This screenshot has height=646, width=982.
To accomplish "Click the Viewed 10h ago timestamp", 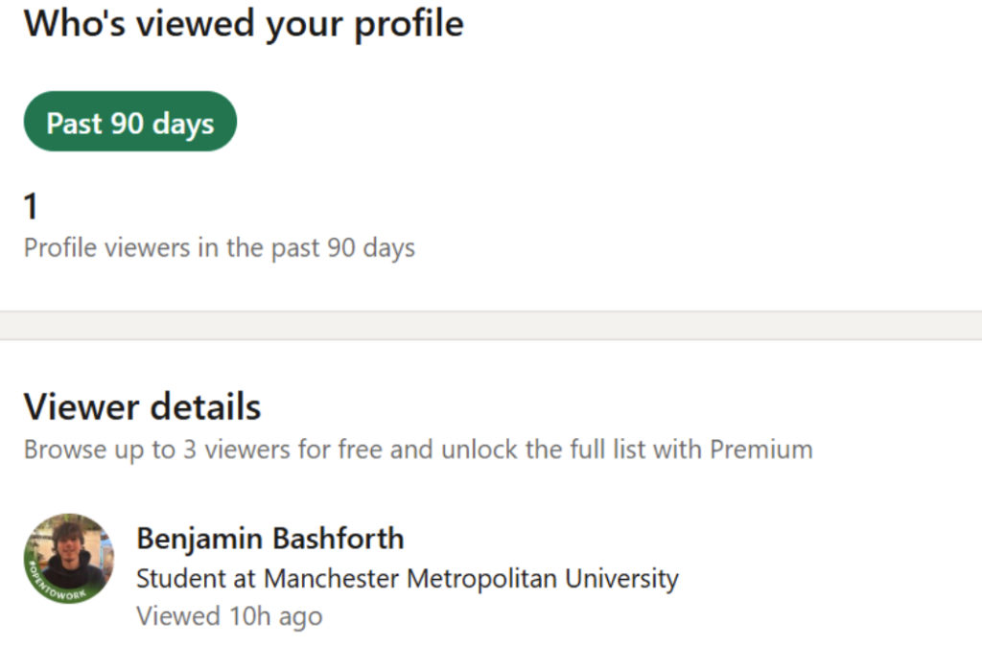I will pyautogui.click(x=229, y=615).
